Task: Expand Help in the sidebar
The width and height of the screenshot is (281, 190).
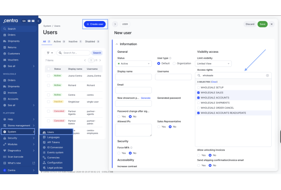Action: click(34, 119)
